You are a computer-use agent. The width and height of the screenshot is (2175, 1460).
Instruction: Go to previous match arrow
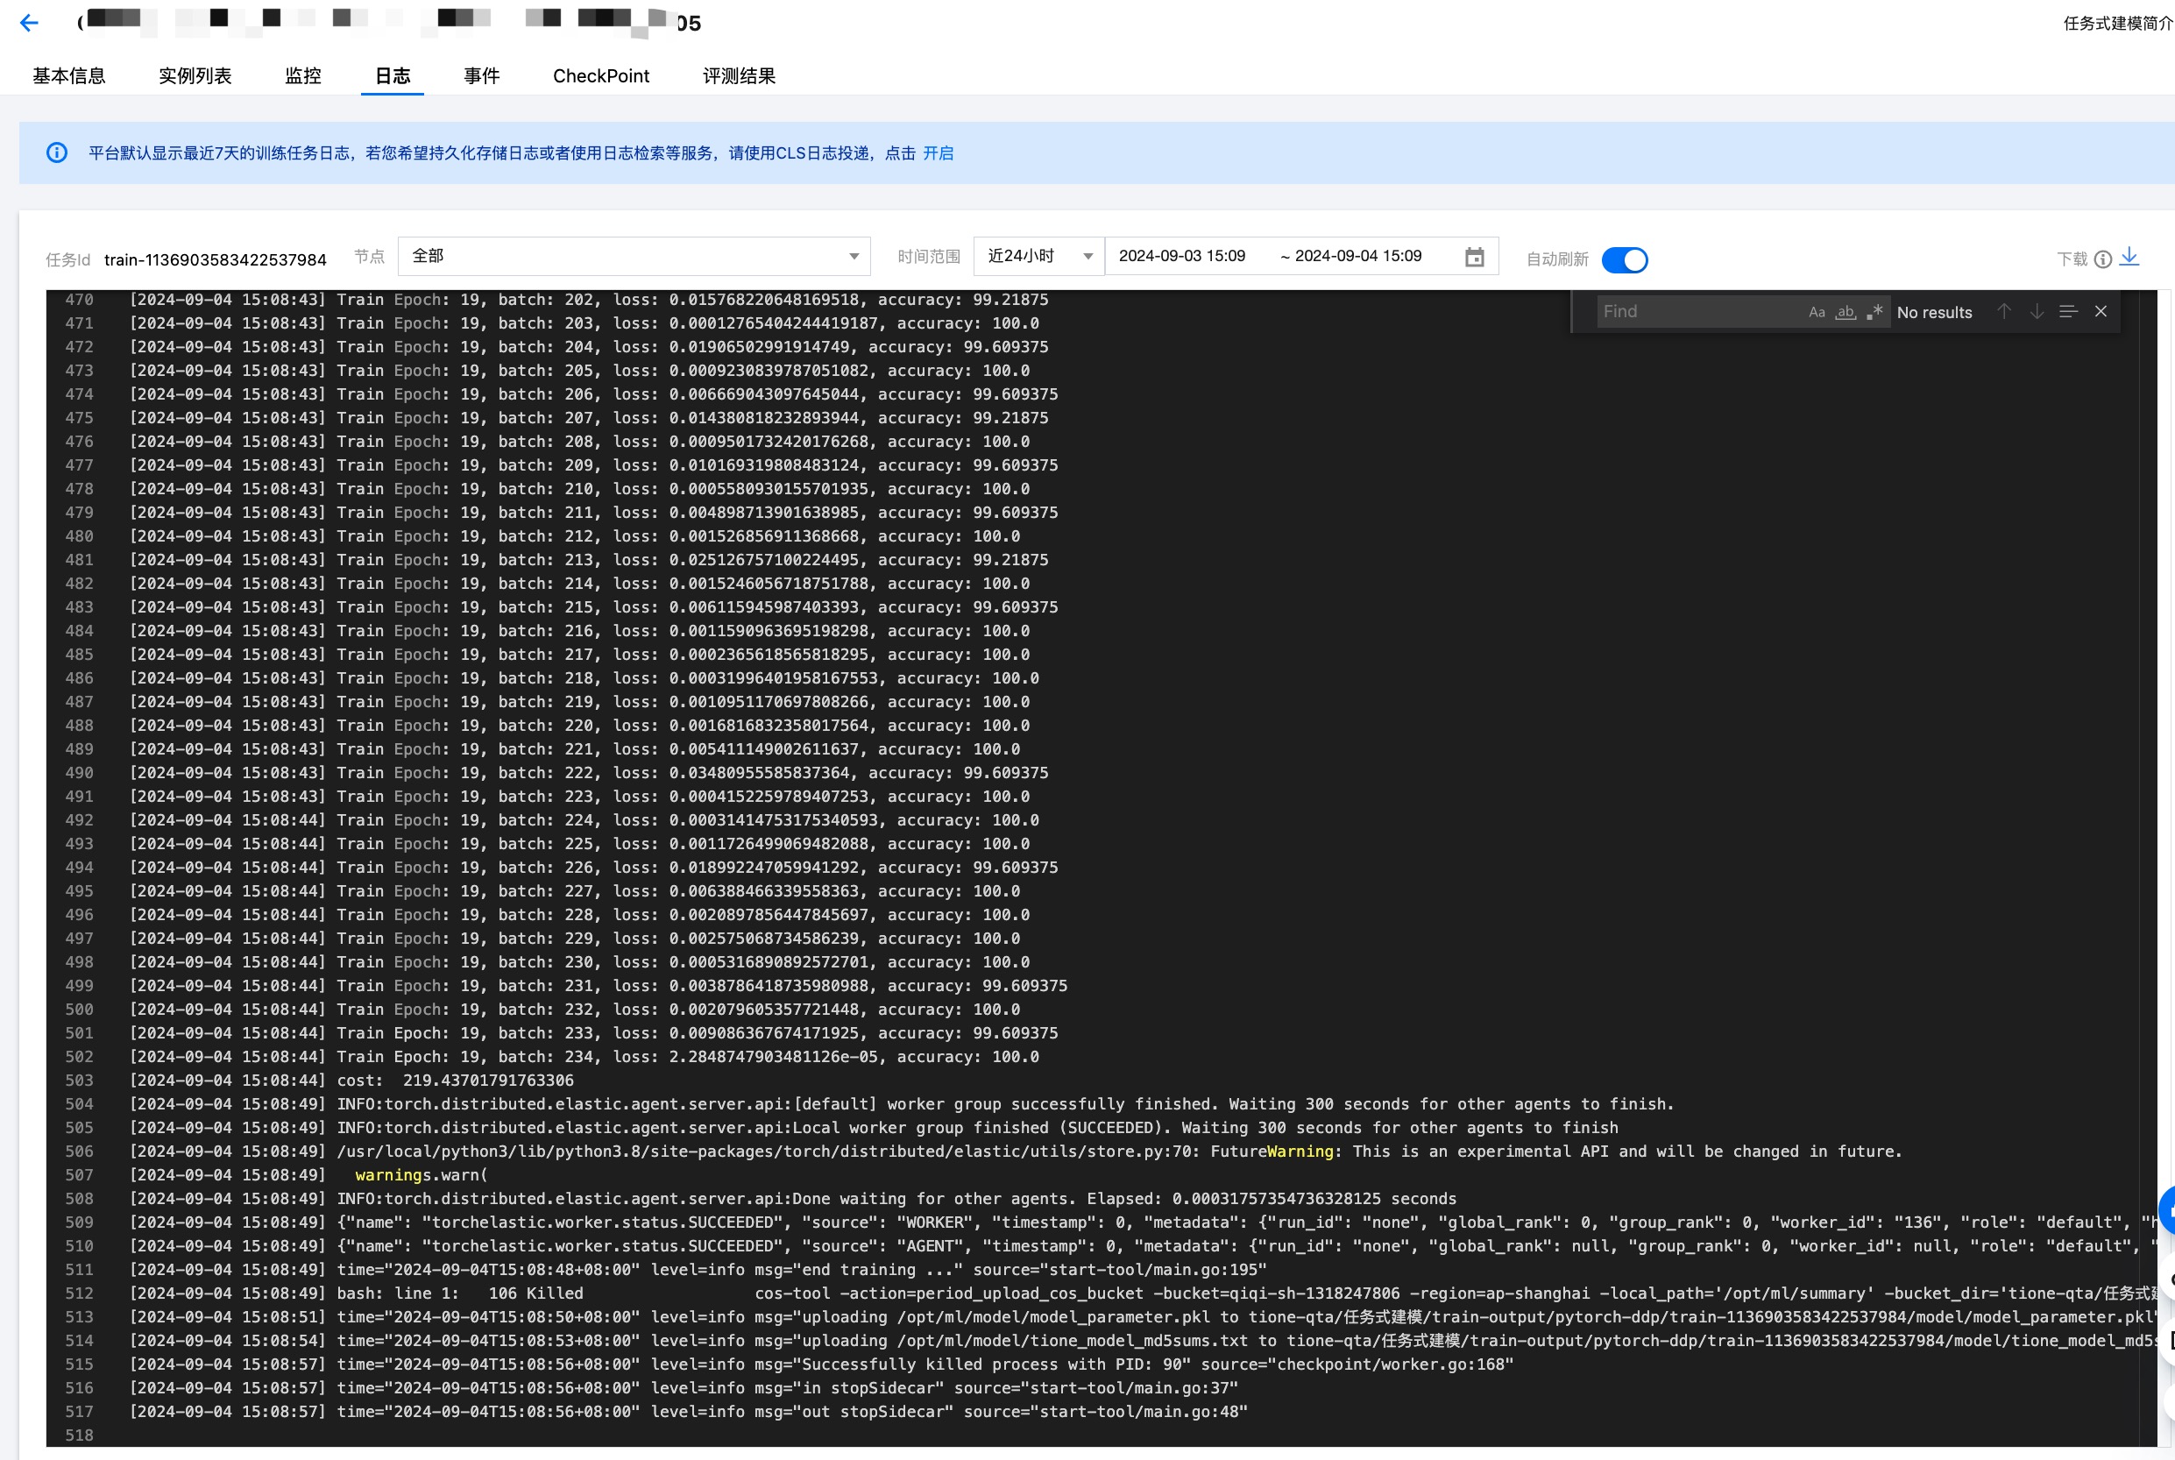tap(2003, 312)
